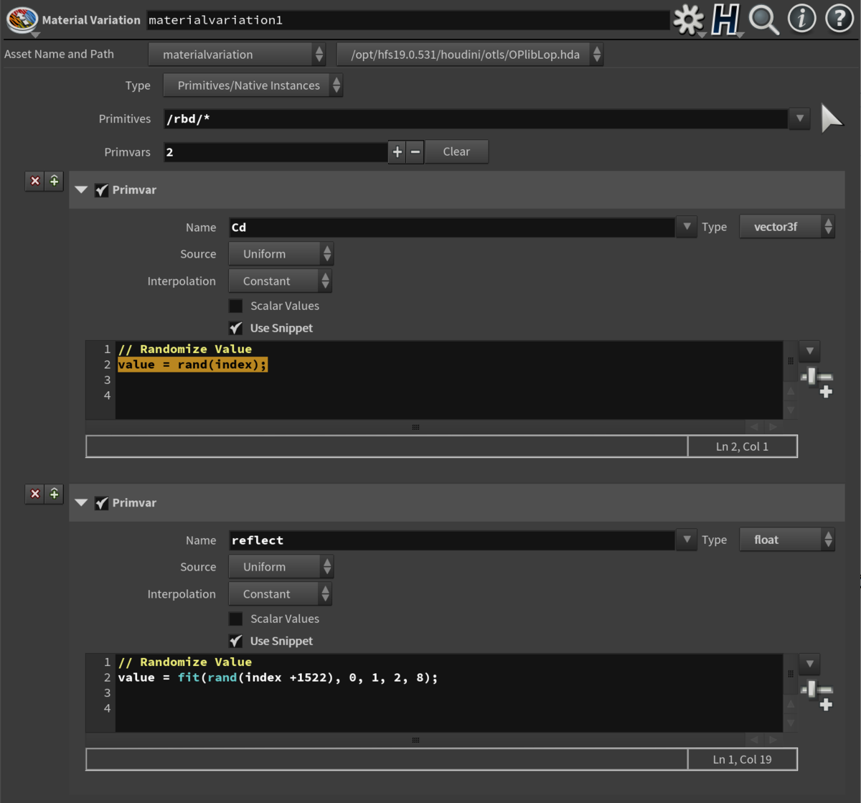
Task: Disable Use Snippet for the reflect primvar
Action: [235, 641]
